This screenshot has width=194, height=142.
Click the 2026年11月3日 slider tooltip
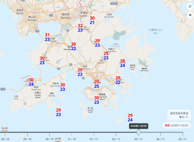(x=139, y=126)
